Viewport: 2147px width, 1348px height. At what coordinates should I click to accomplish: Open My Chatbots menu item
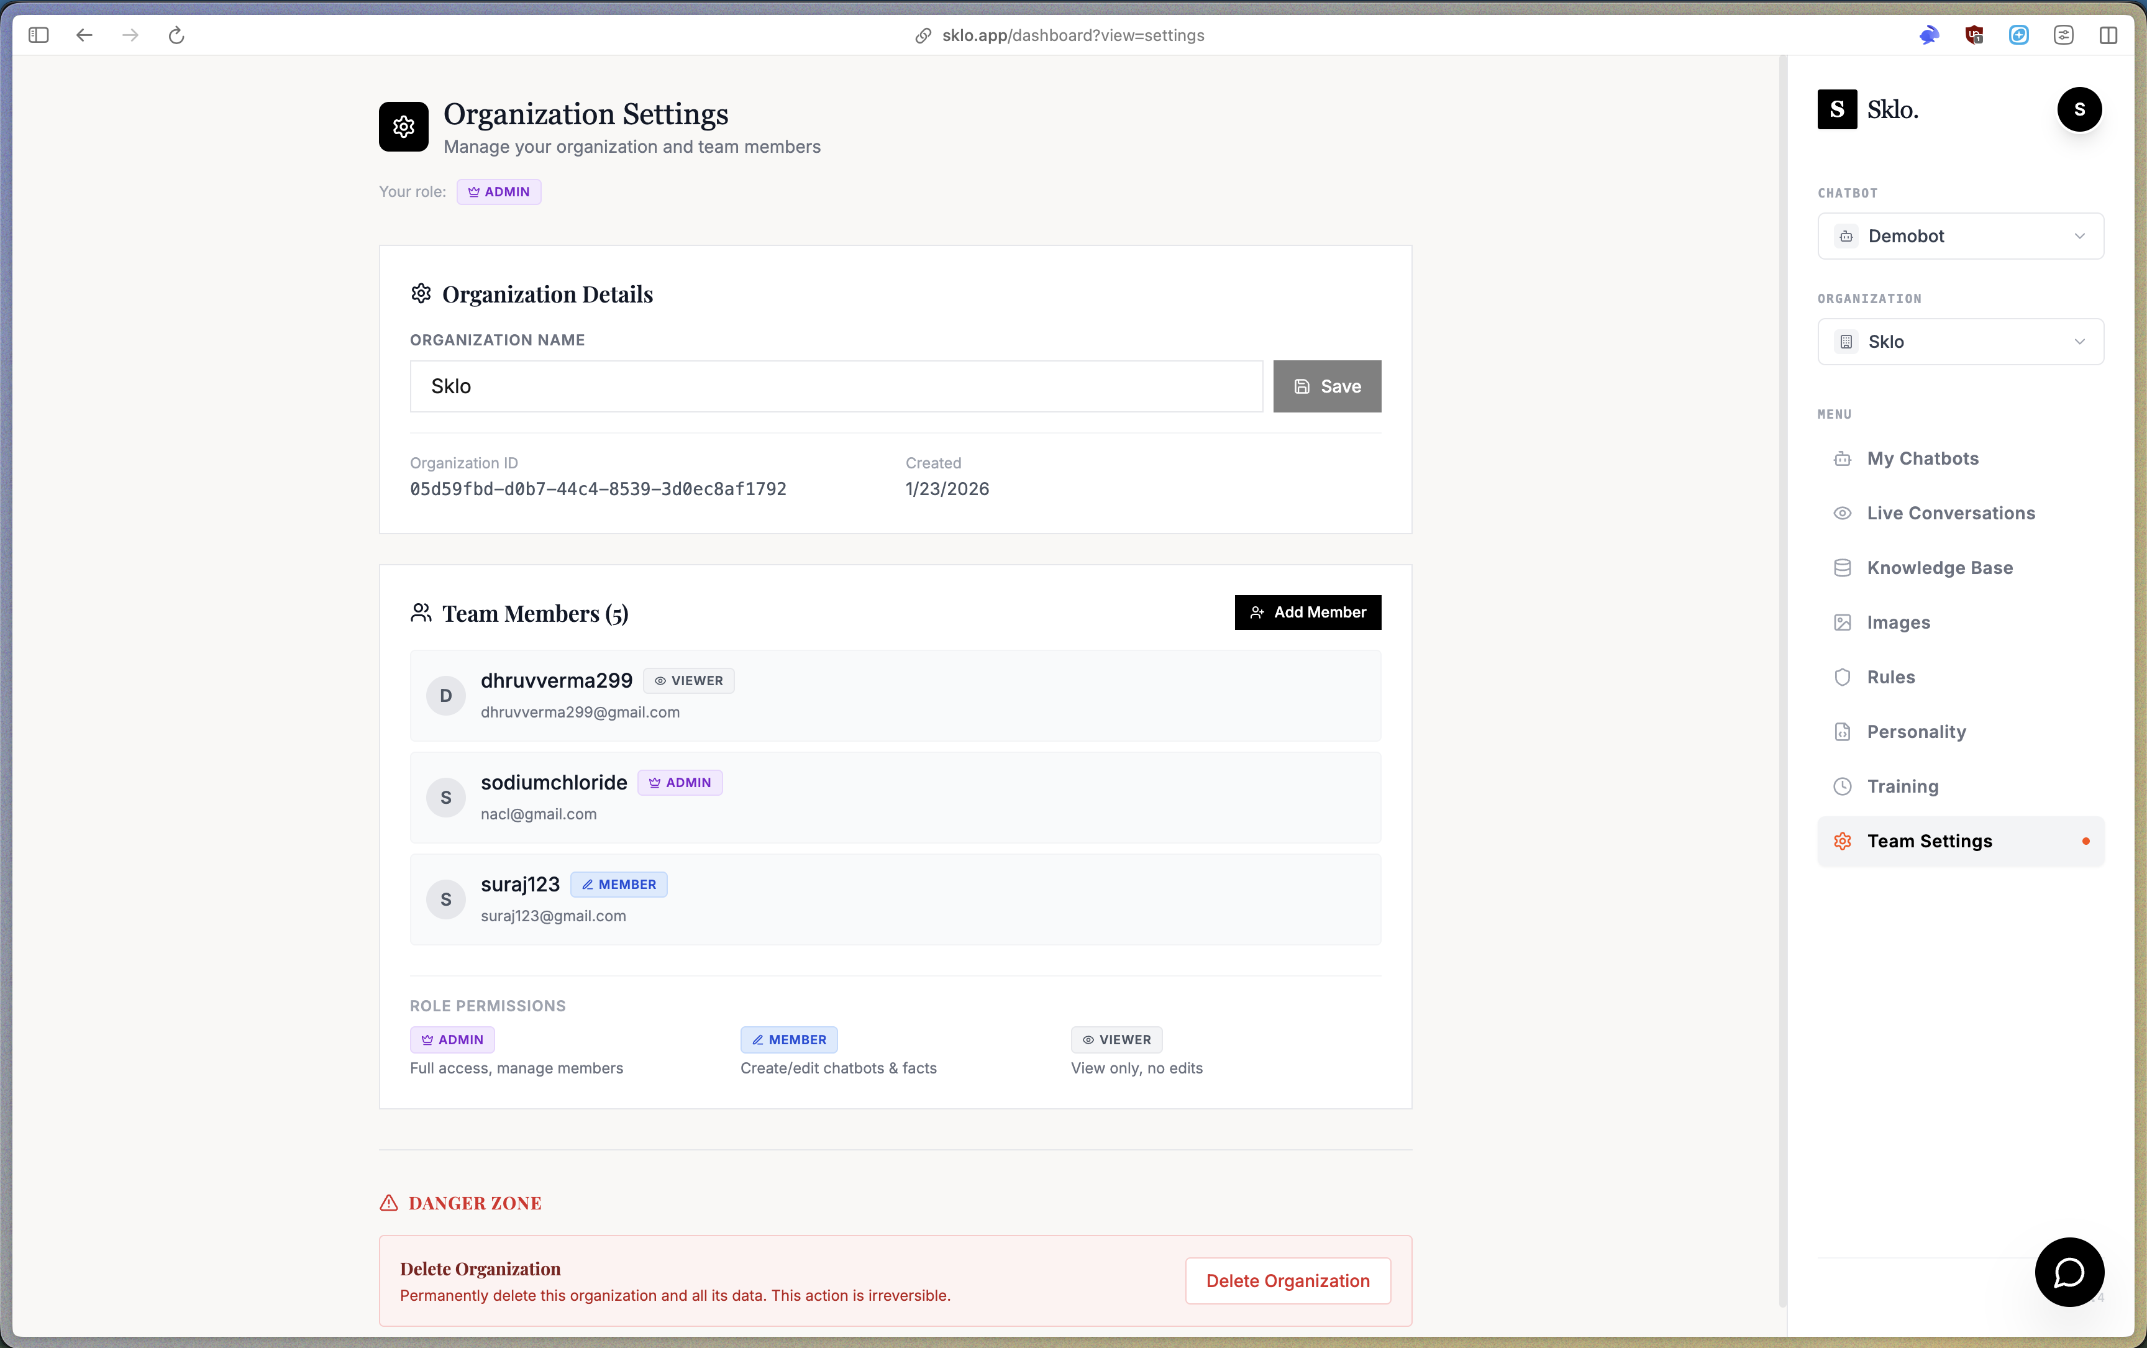tap(1922, 458)
